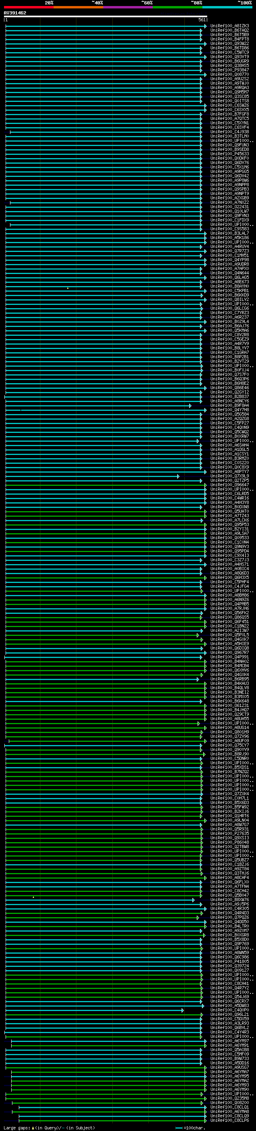Screen dimensions: 256x1131
Task: Select UniRef100_B9W733 label
Action: (x=230, y=1058)
